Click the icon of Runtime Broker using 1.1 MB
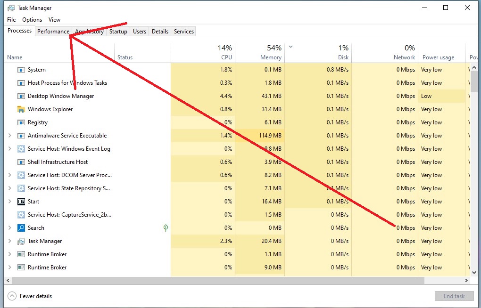 21,254
